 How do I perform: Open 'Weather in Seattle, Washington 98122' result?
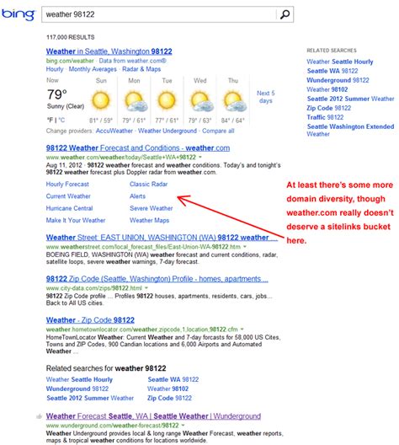point(109,51)
